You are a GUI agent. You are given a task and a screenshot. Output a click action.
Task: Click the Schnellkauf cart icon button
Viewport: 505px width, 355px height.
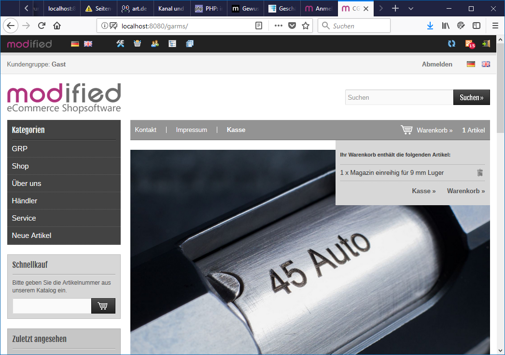(x=103, y=306)
